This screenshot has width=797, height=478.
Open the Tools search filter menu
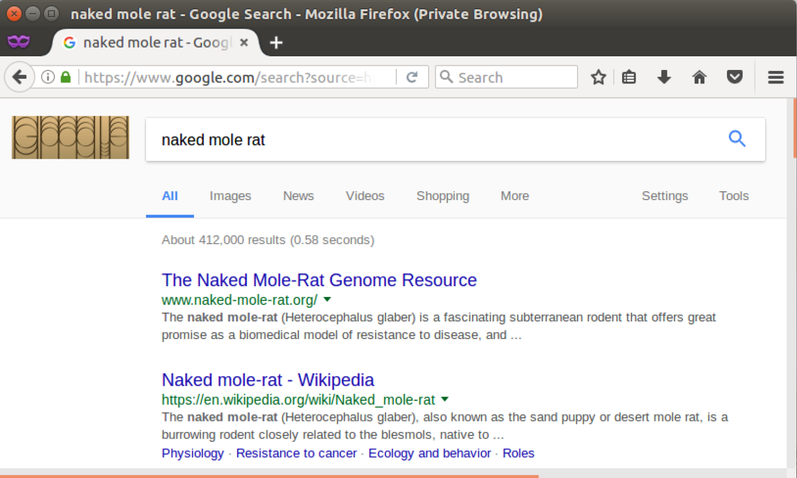pos(734,196)
